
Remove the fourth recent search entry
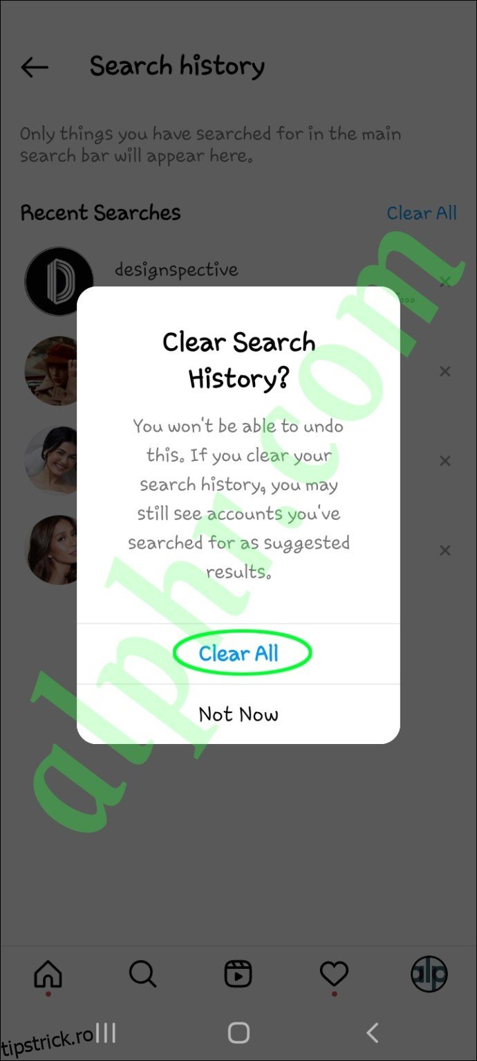coord(445,550)
